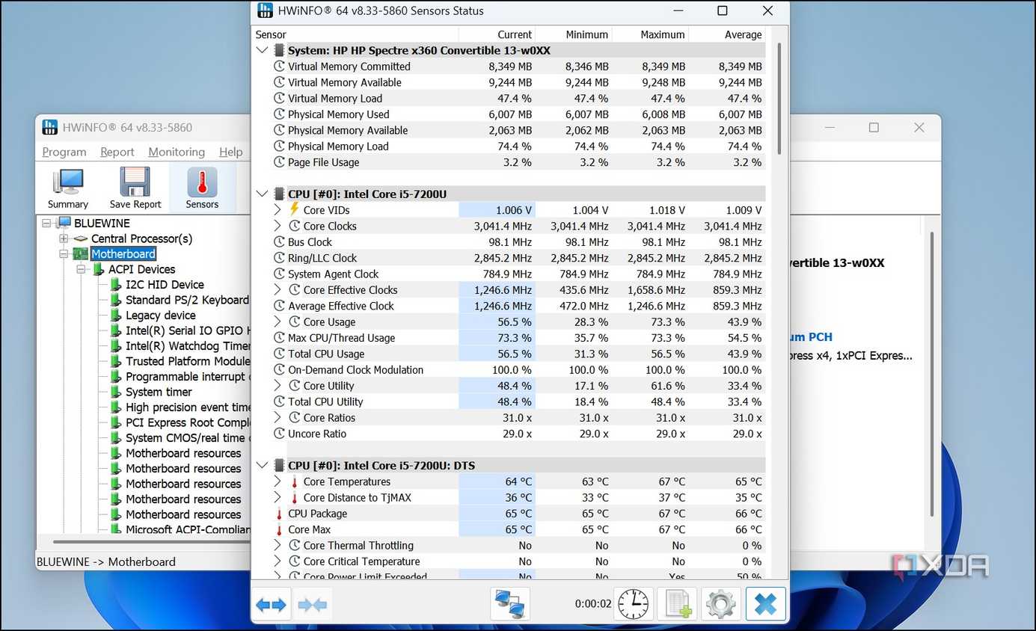Click the chip icon beside System: HP Spectre
This screenshot has width=1036, height=631.
(x=279, y=50)
